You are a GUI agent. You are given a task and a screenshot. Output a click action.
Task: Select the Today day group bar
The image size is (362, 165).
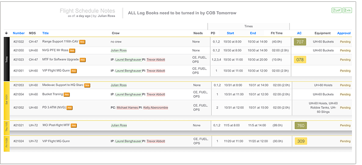(7, 59)
